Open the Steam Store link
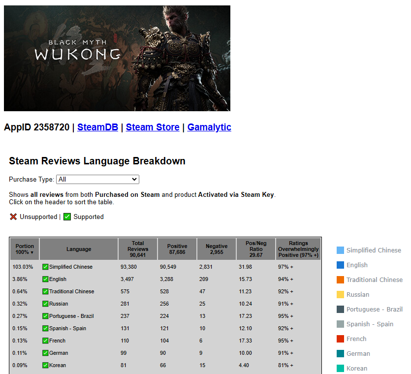The height and width of the screenshot is (374, 411). (x=153, y=127)
